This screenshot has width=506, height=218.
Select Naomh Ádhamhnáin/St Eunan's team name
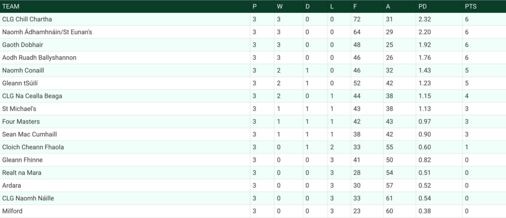pyautogui.click(x=47, y=32)
